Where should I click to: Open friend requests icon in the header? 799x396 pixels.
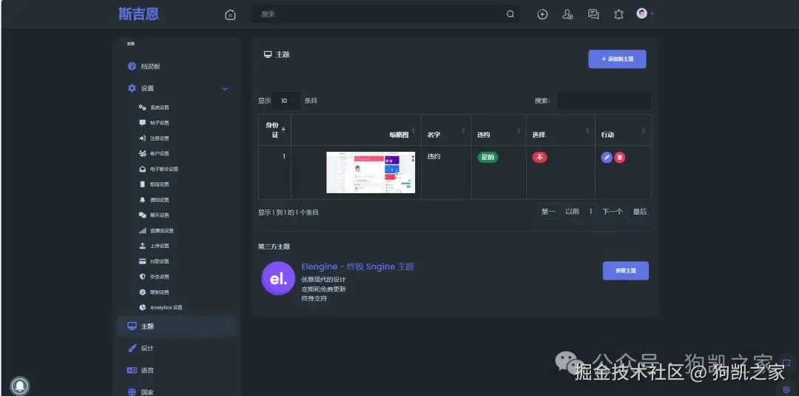(567, 14)
